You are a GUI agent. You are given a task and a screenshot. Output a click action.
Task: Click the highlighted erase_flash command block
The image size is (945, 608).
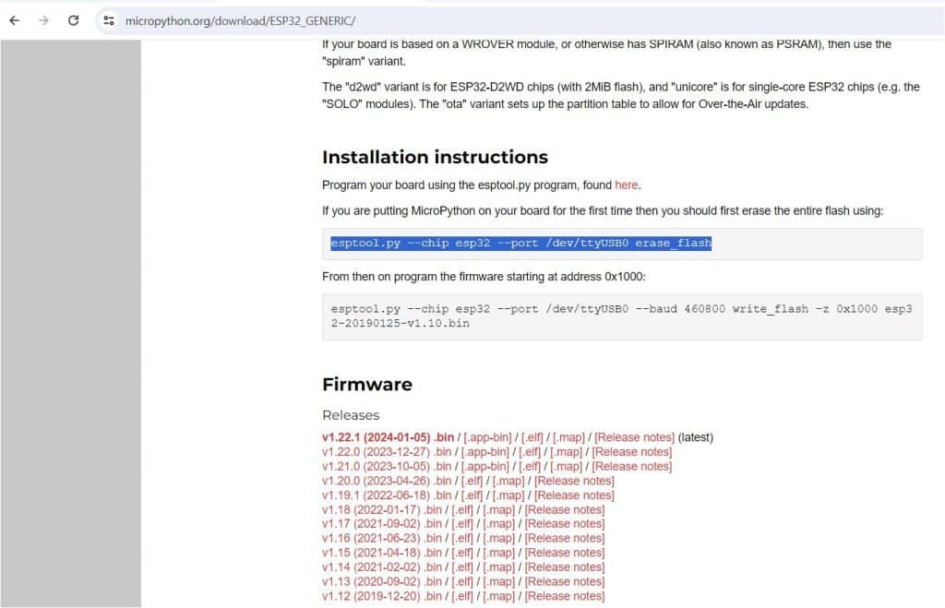521,244
